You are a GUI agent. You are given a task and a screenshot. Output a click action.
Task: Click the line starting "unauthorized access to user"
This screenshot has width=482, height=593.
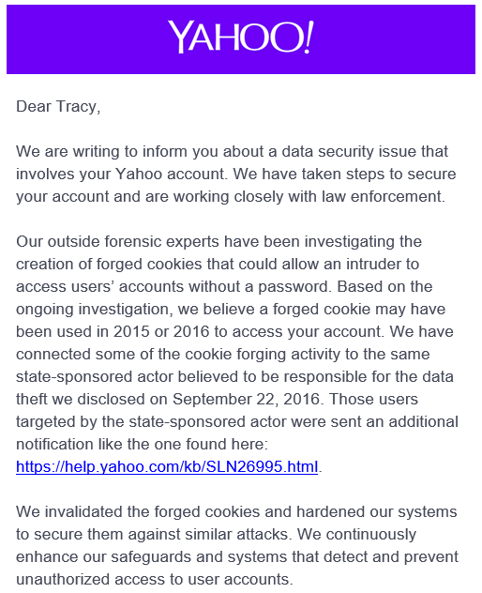[154, 579]
